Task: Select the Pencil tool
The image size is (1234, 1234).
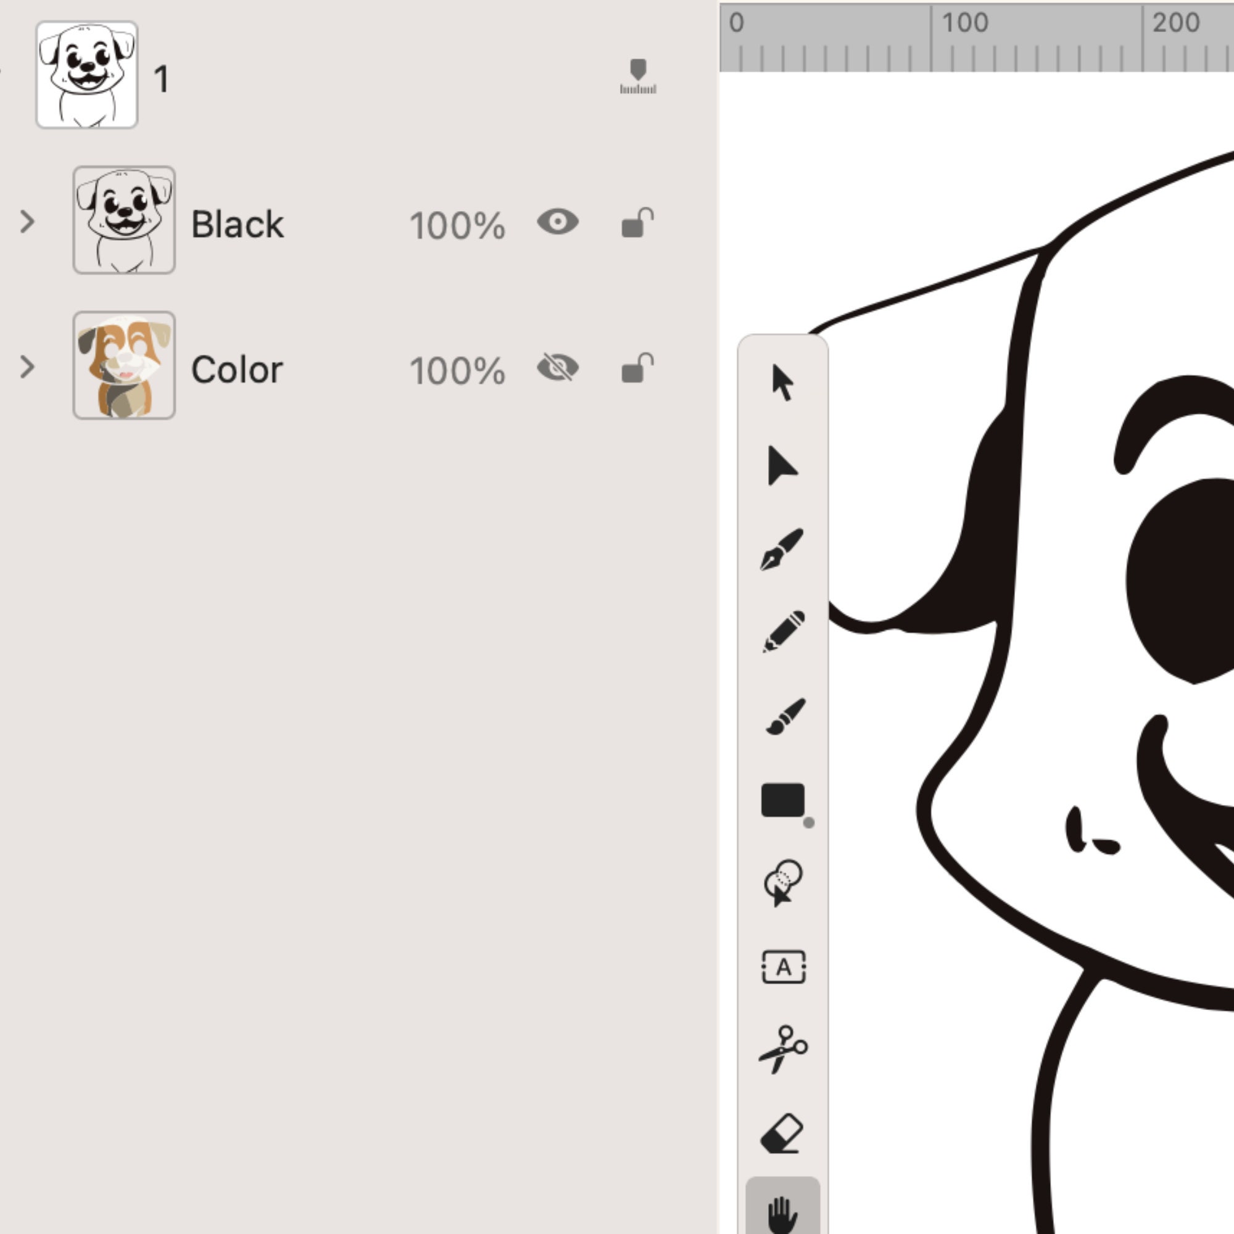Action: coord(784,632)
